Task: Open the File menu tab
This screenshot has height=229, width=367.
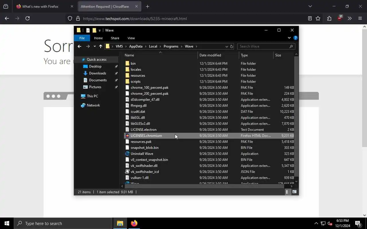Action: coord(82,38)
